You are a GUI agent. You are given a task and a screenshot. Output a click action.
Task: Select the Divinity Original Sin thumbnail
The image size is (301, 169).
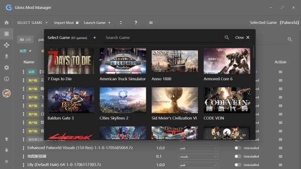(174, 133)
